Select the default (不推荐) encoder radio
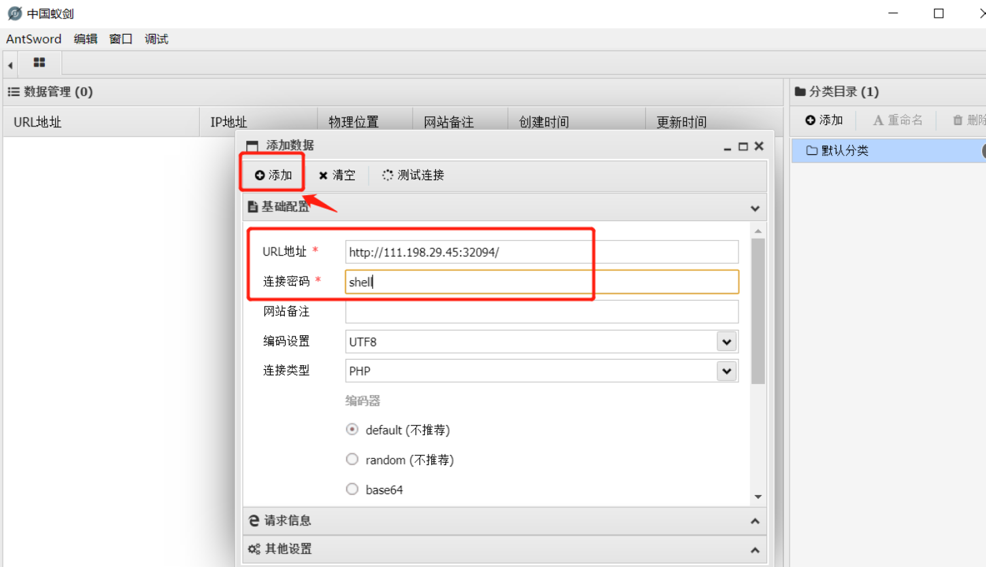Image resolution: width=986 pixels, height=567 pixels. (x=352, y=430)
